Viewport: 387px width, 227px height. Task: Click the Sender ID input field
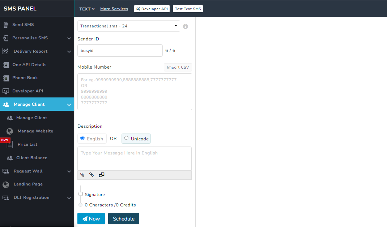120,51
